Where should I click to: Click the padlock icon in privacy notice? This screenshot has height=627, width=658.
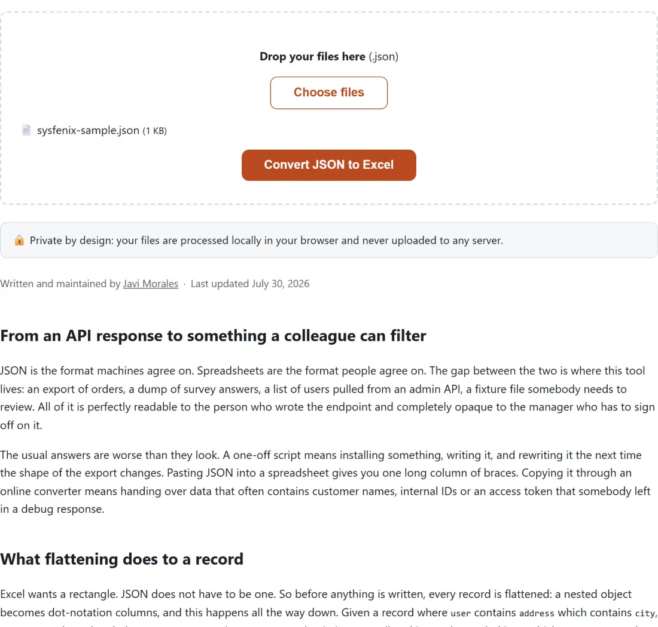click(x=19, y=241)
